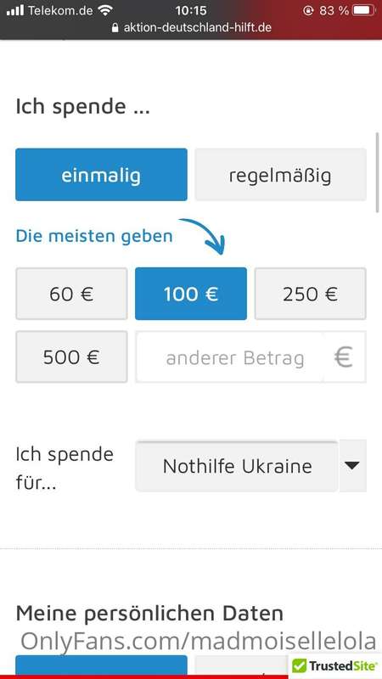
Task: Tap the rotation lock icon
Action: click(x=308, y=10)
